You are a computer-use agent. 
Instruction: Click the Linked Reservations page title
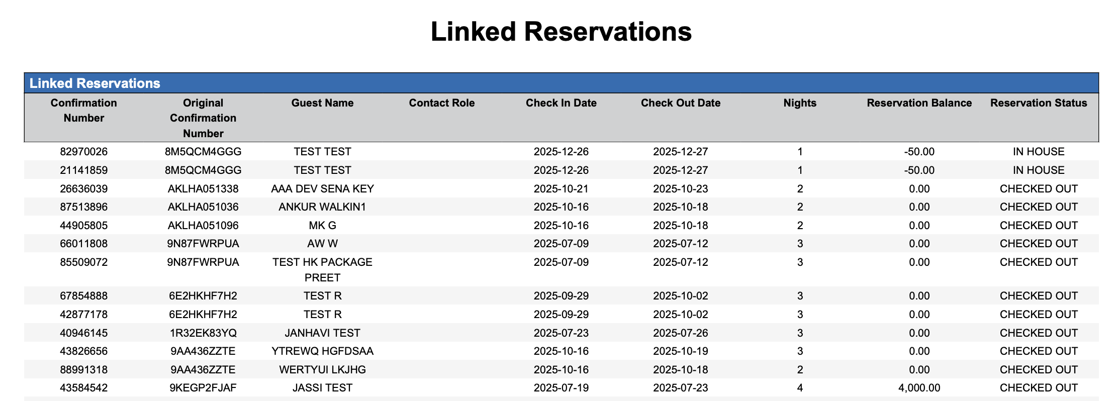561,32
